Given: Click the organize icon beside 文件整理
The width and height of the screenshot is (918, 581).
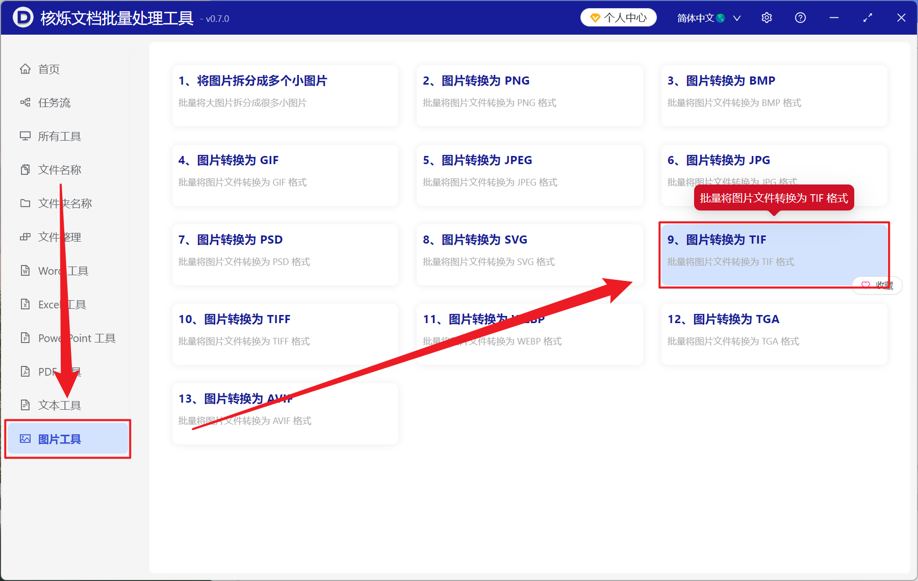Looking at the screenshot, I should (25, 237).
